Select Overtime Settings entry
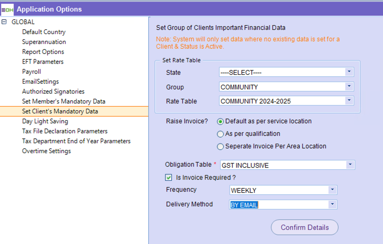The width and height of the screenshot is (383, 244). [x=46, y=151]
